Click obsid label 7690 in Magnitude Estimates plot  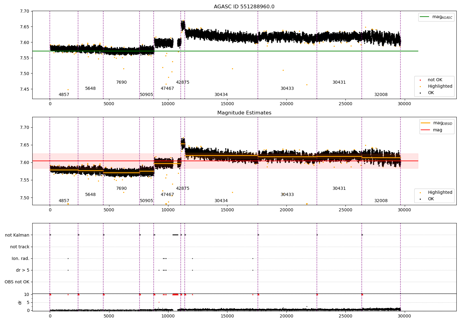click(121, 189)
